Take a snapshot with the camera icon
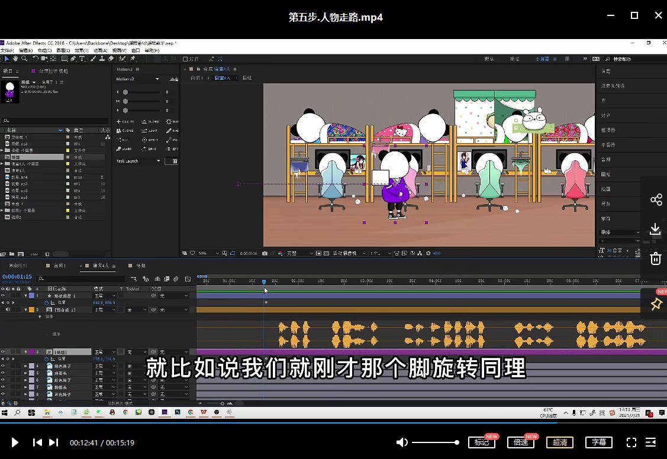The width and height of the screenshot is (667, 459). [265, 253]
